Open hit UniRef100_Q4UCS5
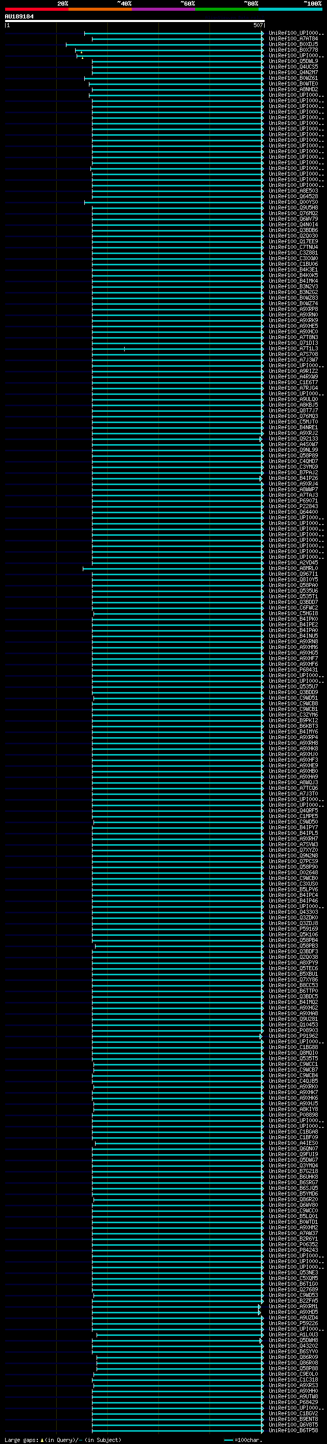327x1444 pixels. click(293, 67)
